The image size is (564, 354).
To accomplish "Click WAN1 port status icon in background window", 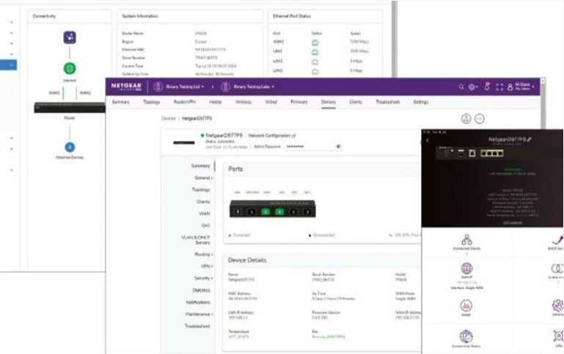I will click(x=315, y=43).
